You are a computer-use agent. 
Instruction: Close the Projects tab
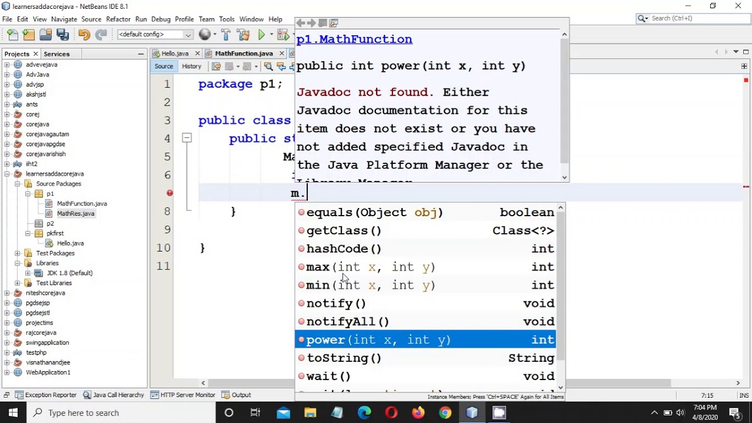pyautogui.click(x=35, y=54)
